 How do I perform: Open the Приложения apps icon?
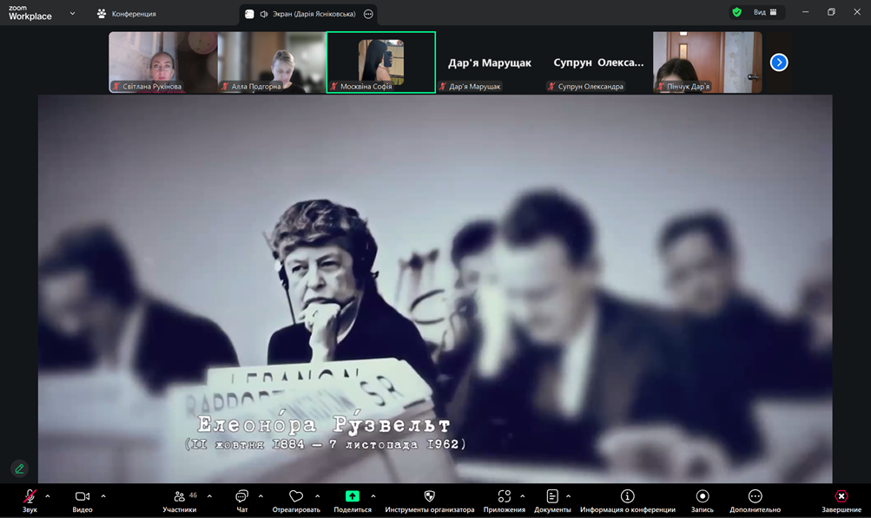505,496
